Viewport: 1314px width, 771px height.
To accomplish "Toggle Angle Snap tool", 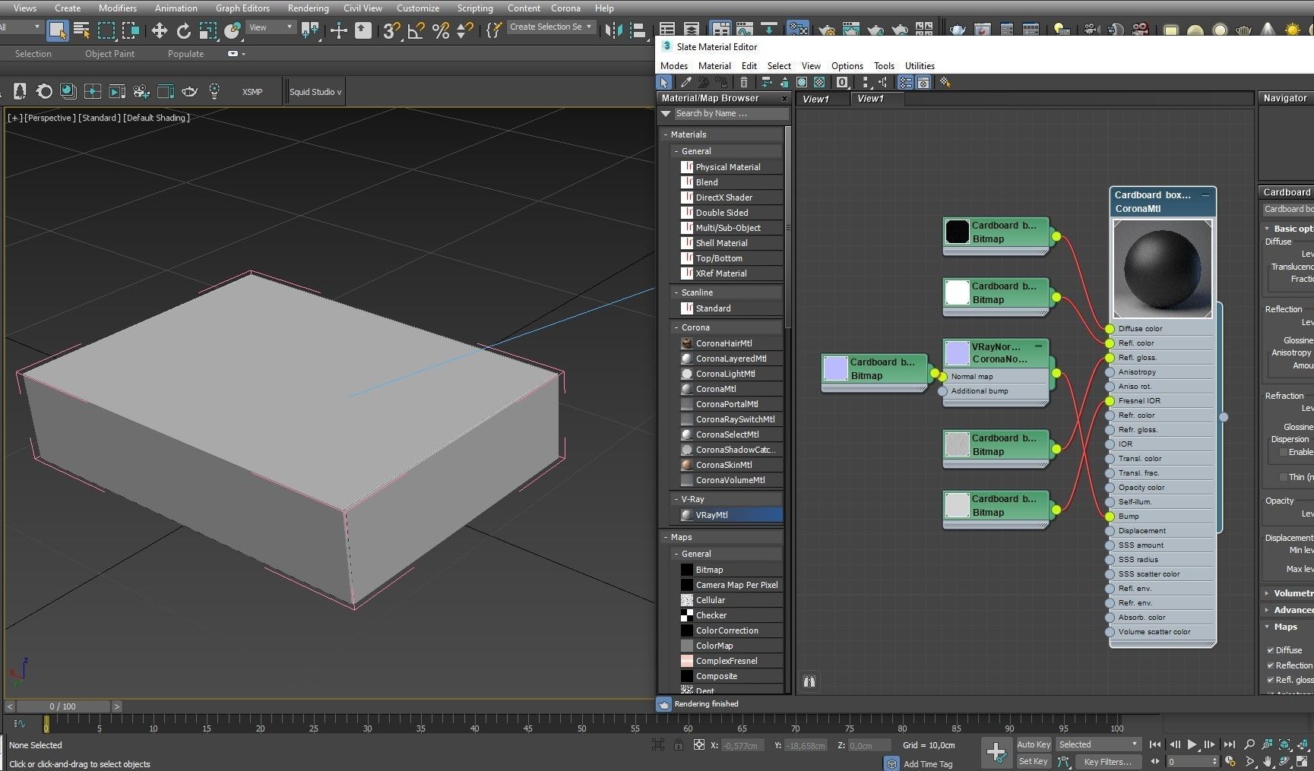I will coord(416,30).
